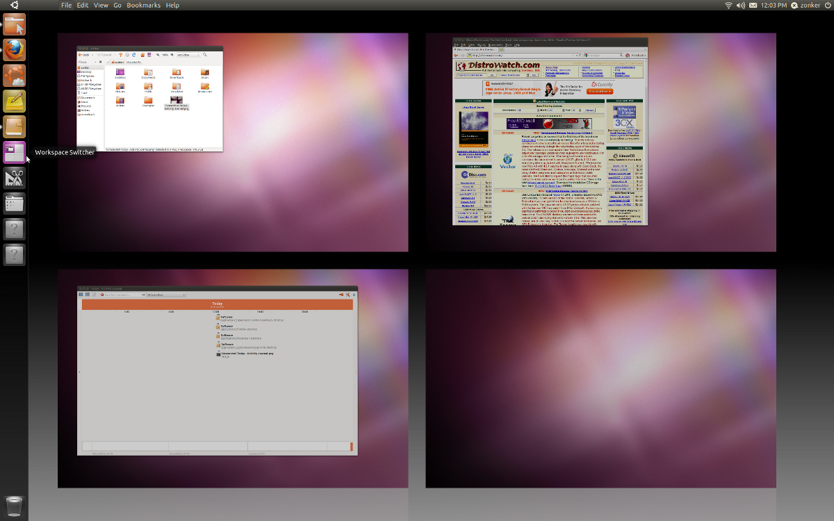Open the notes app with pencil icon
The image size is (834, 521).
[x=15, y=101]
